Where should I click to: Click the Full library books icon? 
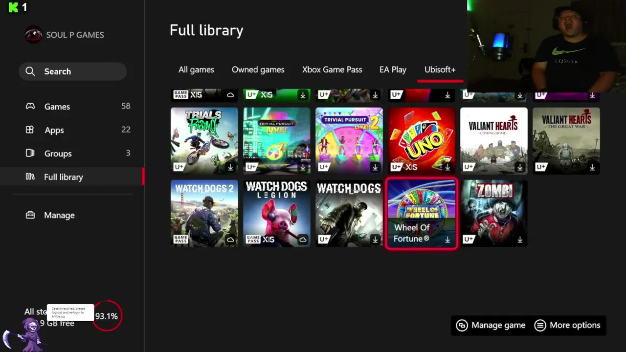click(30, 176)
